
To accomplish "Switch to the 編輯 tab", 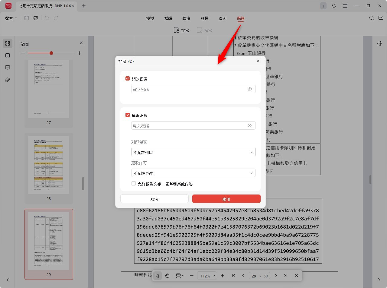I will click(168, 18).
